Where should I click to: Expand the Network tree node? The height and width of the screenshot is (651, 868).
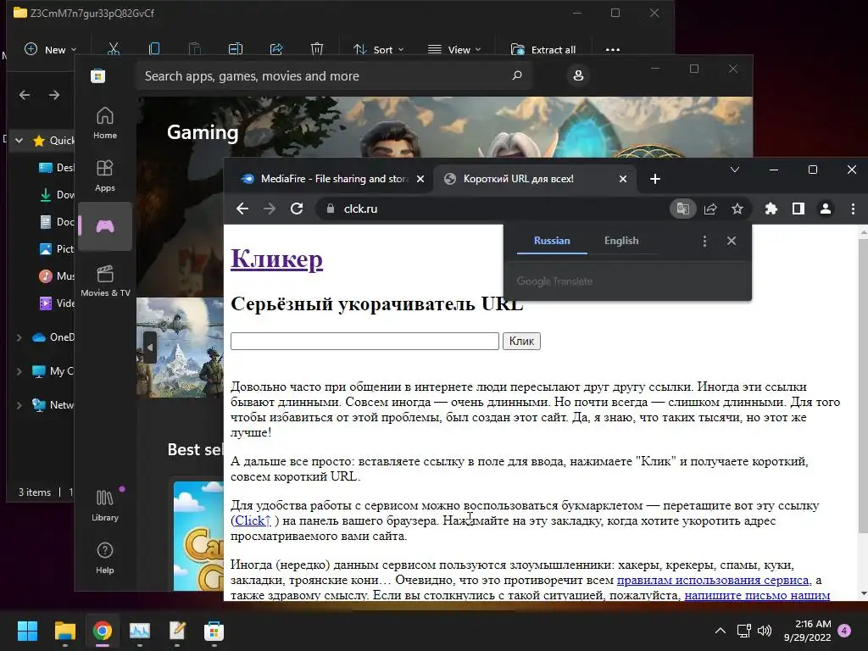19,404
